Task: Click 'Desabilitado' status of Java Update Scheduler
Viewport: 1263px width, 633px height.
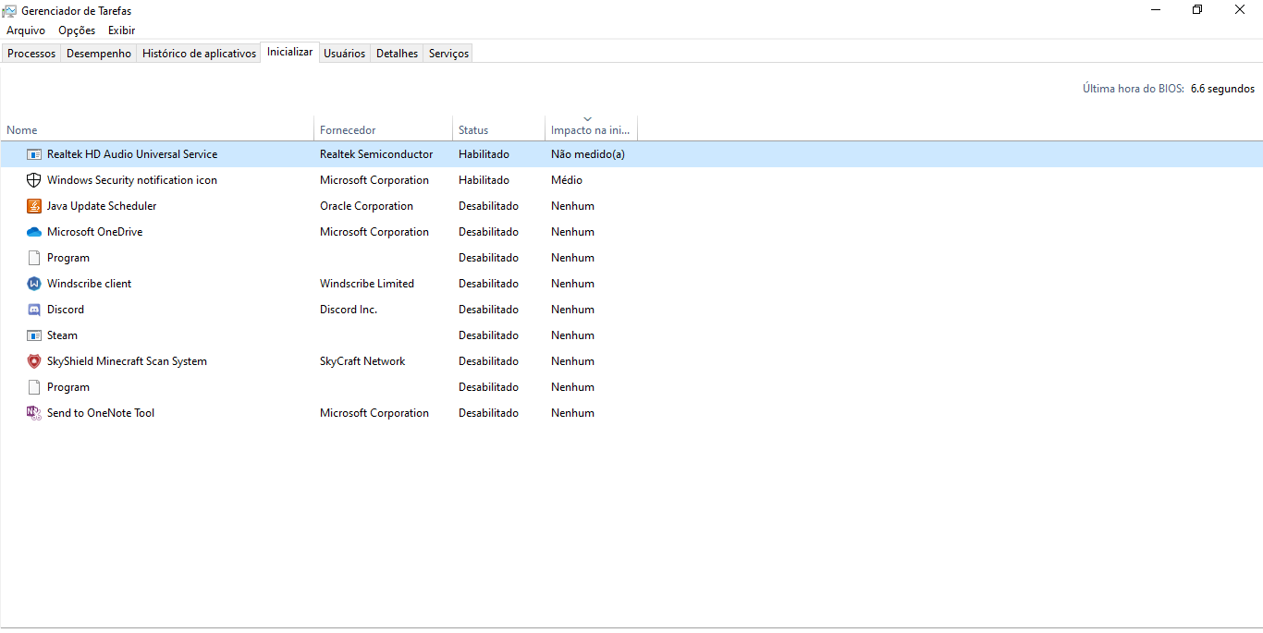Action: (x=488, y=206)
